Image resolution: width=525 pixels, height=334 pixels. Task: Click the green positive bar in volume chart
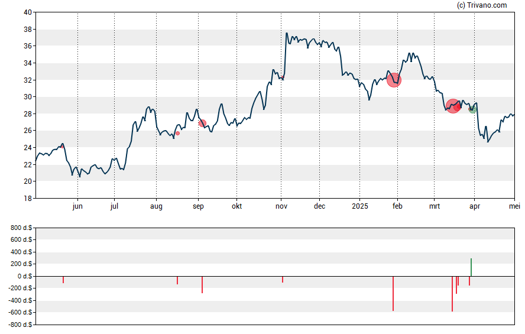click(x=471, y=267)
